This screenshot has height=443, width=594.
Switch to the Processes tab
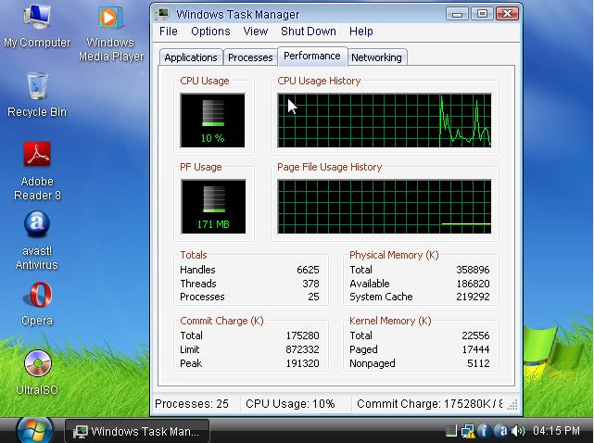250,57
